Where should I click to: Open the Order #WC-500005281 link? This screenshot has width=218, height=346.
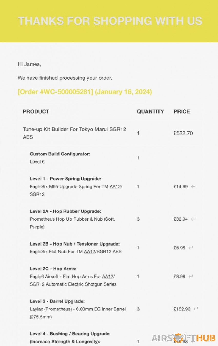click(55, 92)
